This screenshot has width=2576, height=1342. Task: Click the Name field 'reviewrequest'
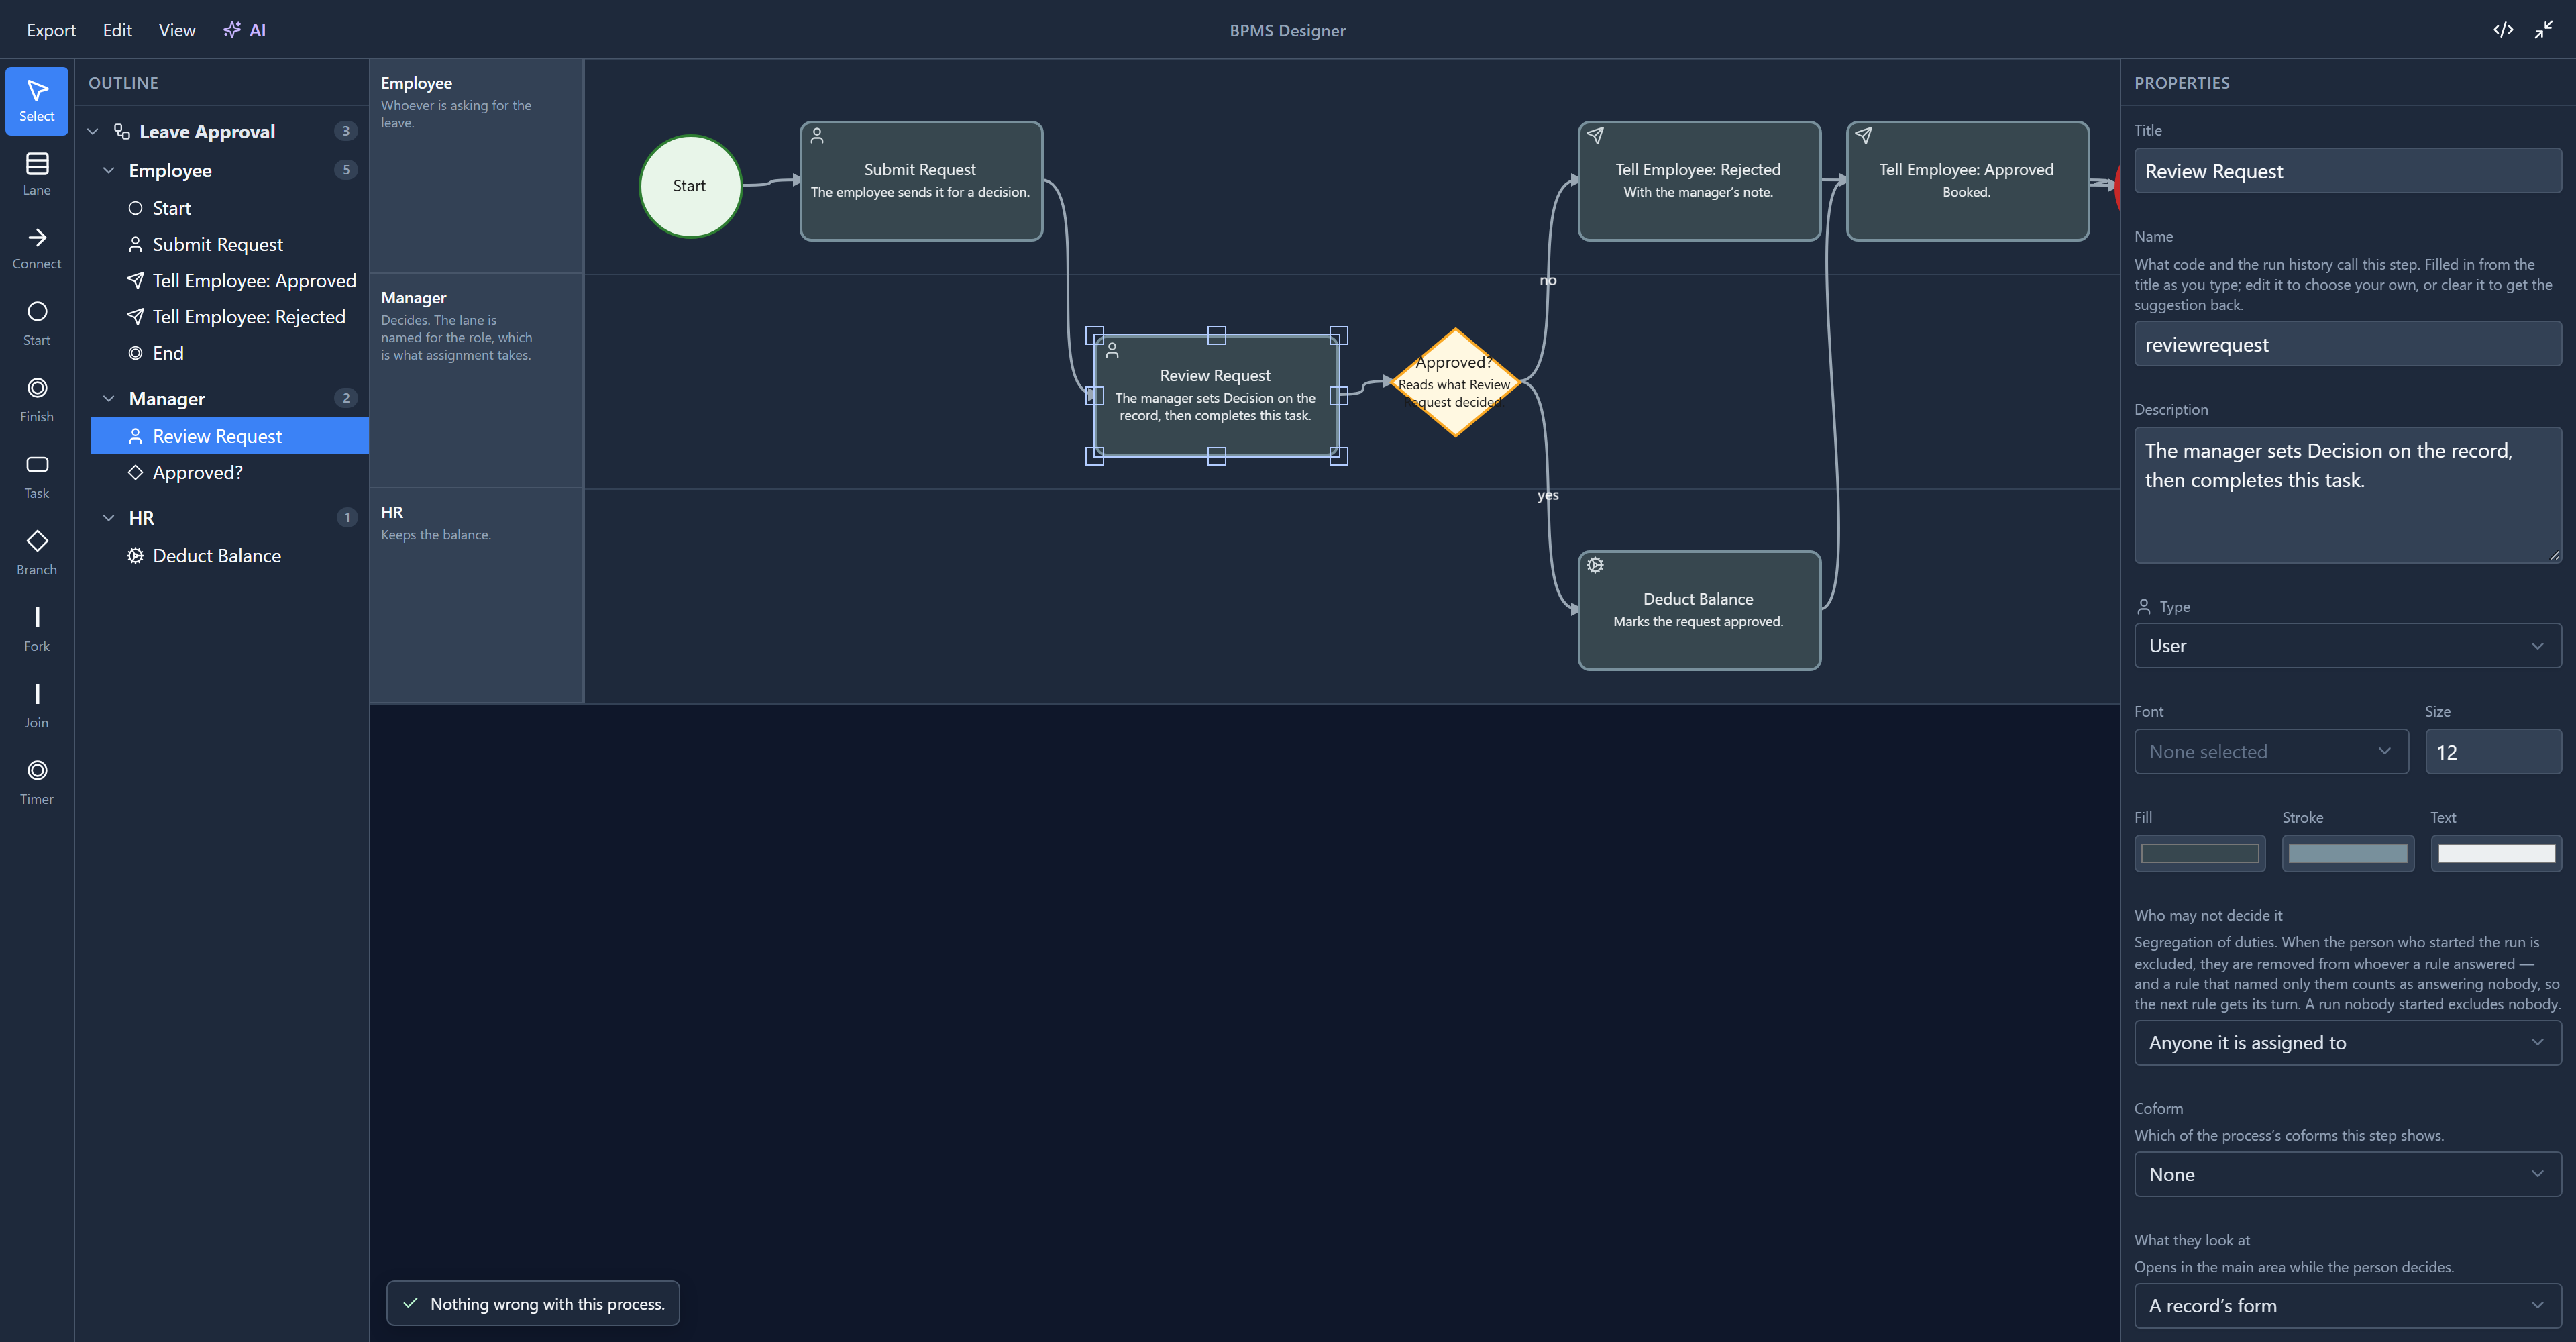click(x=2347, y=344)
